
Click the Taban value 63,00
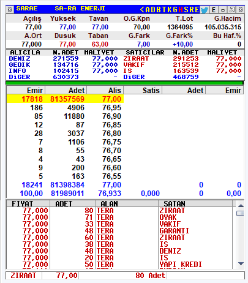click(100, 44)
